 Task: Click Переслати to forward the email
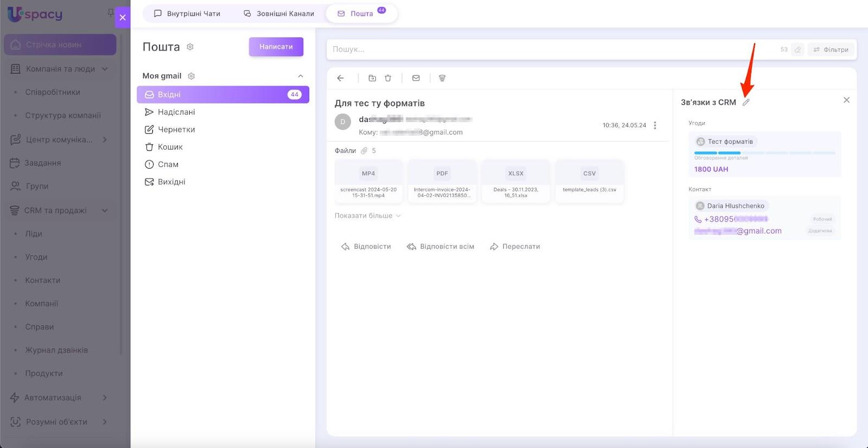tap(515, 246)
